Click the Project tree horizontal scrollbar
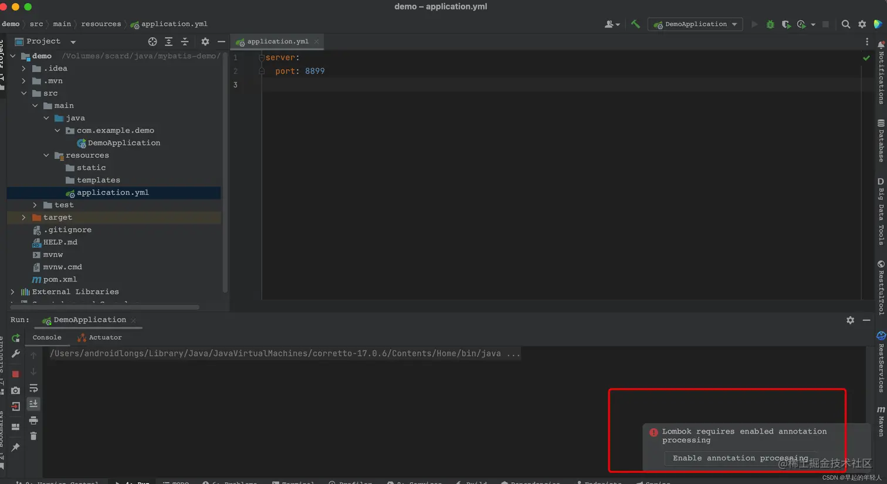Screen dimensions: 887x484 (x=104, y=307)
